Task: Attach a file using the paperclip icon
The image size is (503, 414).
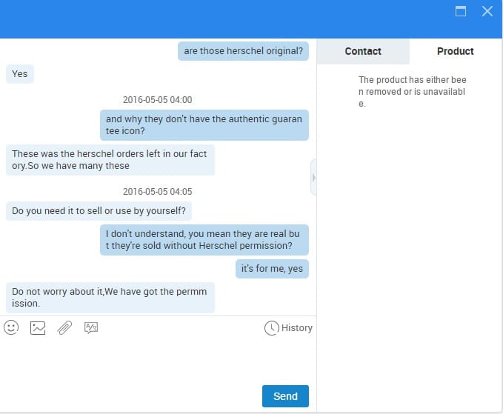Action: [64, 328]
